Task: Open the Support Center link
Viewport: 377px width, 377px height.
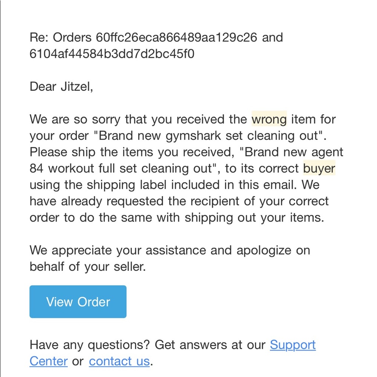Action: [293, 345]
